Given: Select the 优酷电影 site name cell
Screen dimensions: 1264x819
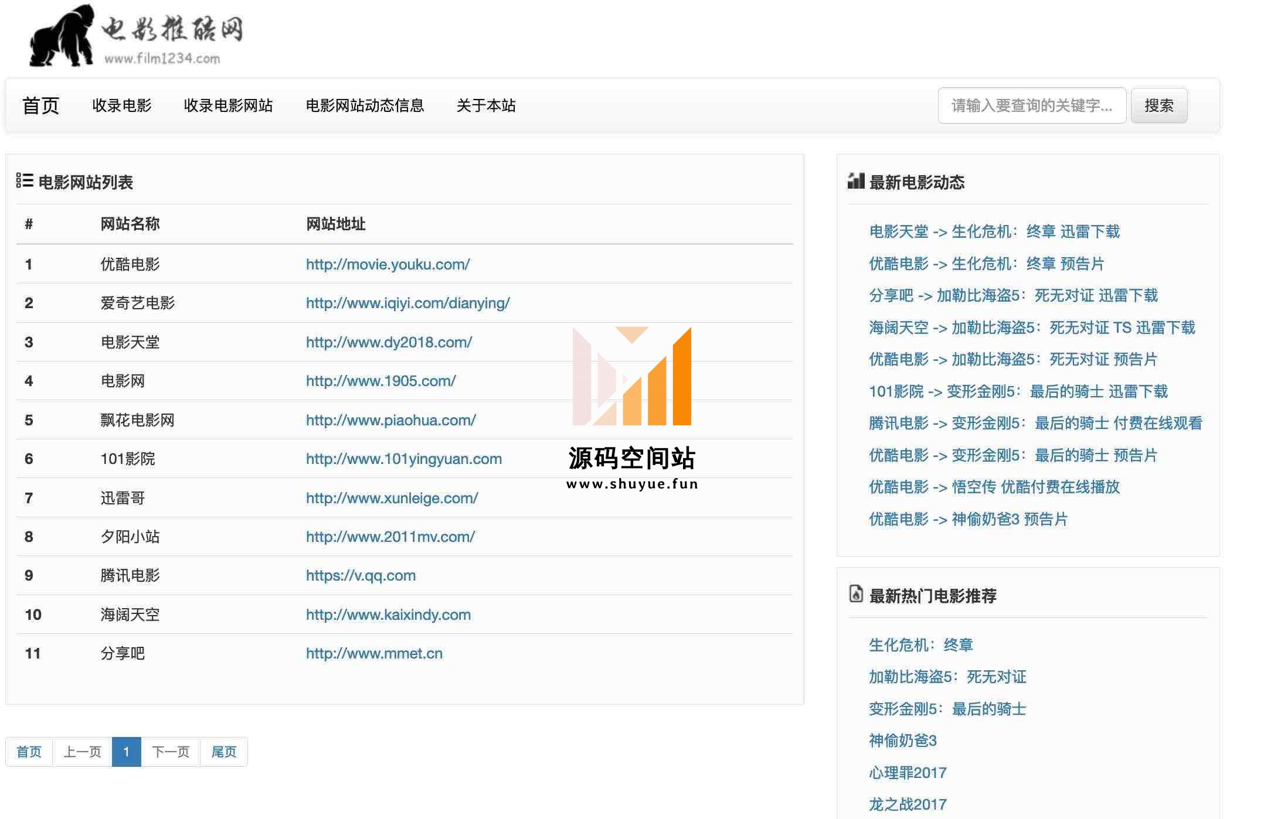Looking at the screenshot, I should [x=130, y=264].
